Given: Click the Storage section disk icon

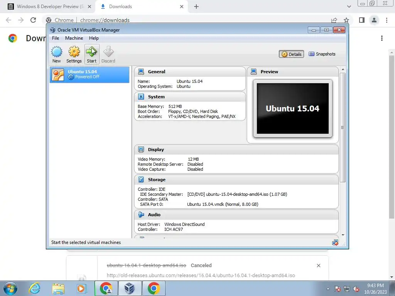Looking at the screenshot, I should (x=141, y=180).
